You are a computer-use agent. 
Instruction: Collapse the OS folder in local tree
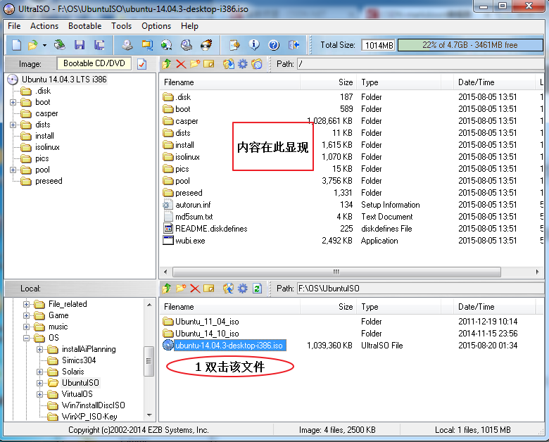pos(26,338)
